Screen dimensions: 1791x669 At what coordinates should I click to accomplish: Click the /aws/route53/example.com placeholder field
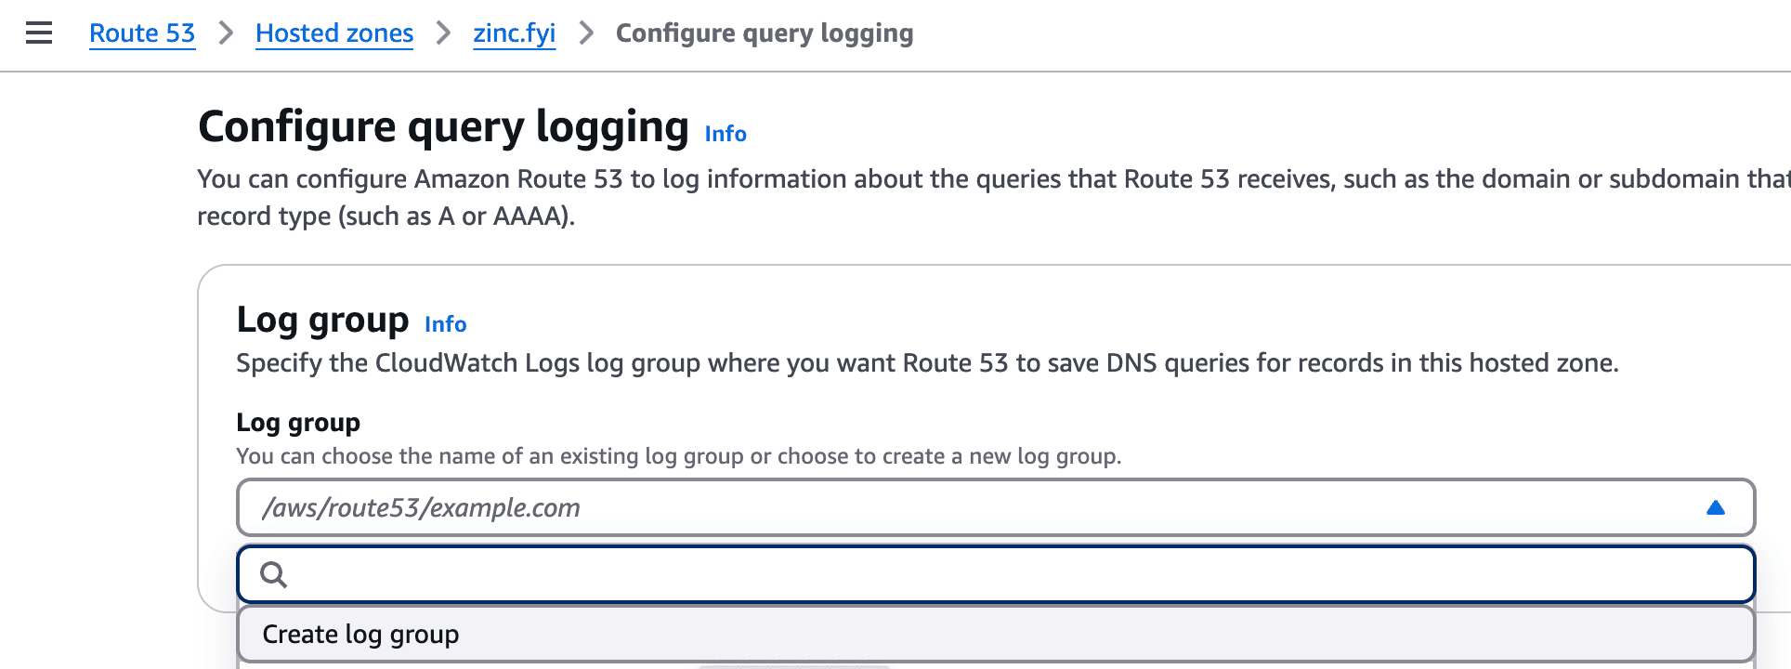[423, 507]
